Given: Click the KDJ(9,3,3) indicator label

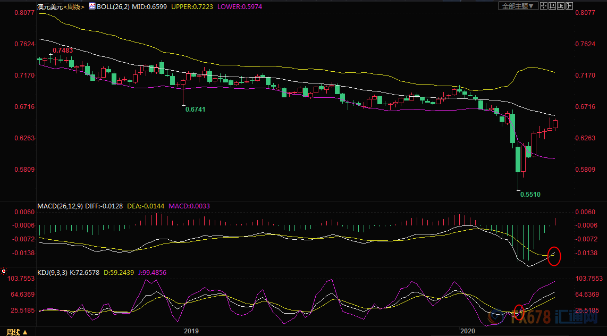Looking at the screenshot, I should point(52,273).
